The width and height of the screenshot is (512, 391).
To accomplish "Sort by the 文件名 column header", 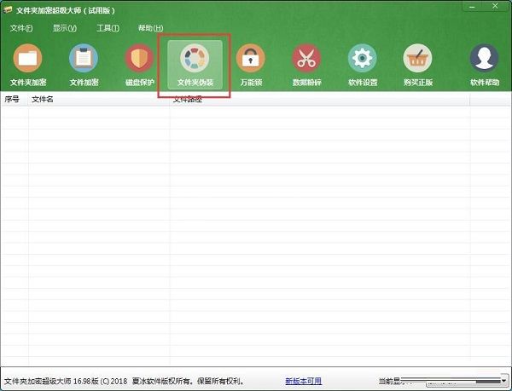I will tap(99, 100).
